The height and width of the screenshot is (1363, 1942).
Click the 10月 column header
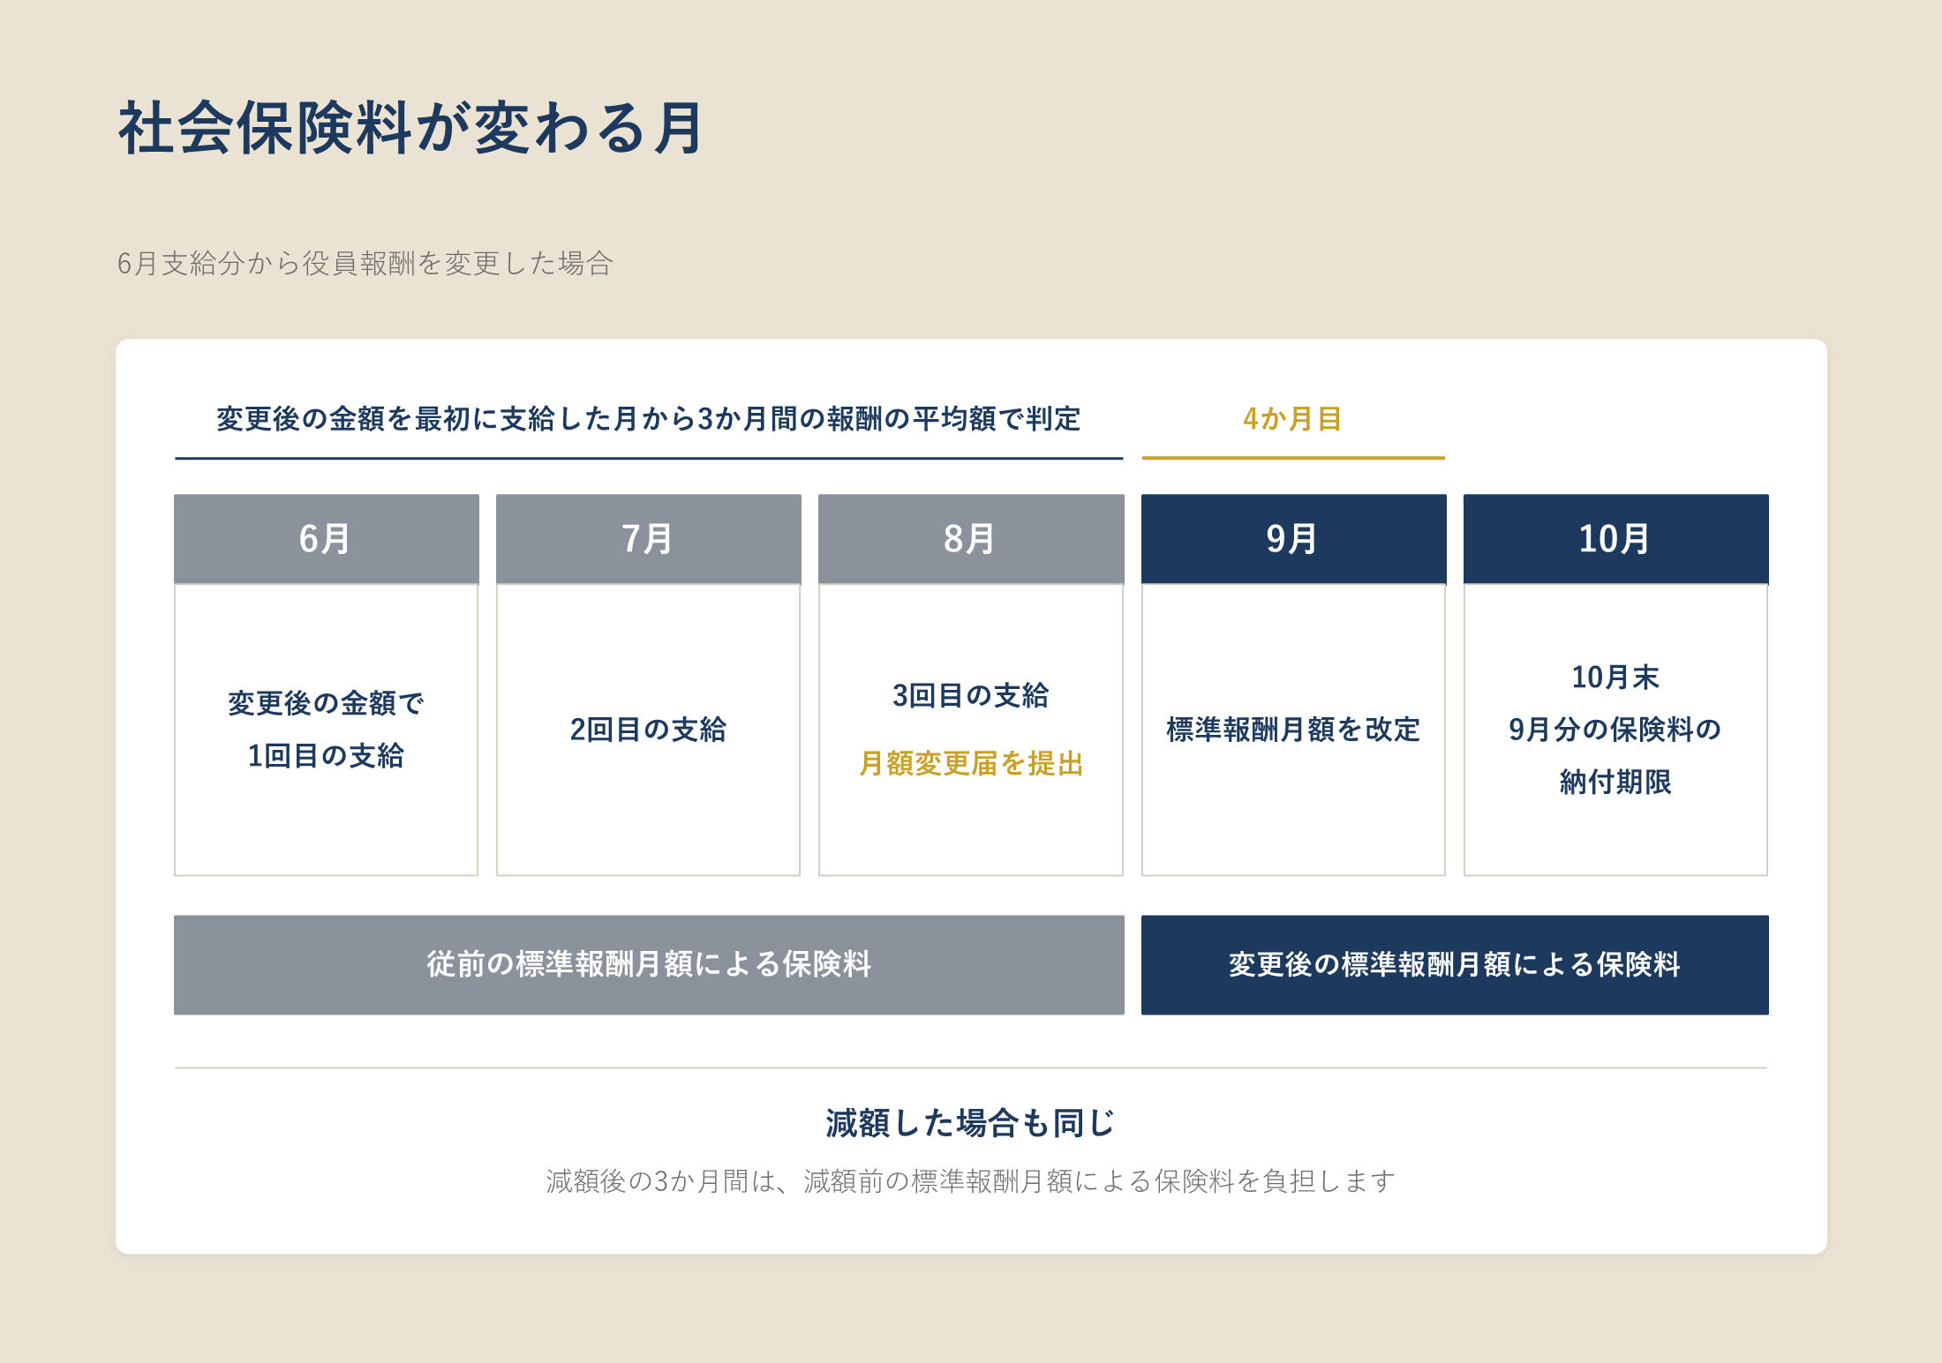click(x=1615, y=538)
